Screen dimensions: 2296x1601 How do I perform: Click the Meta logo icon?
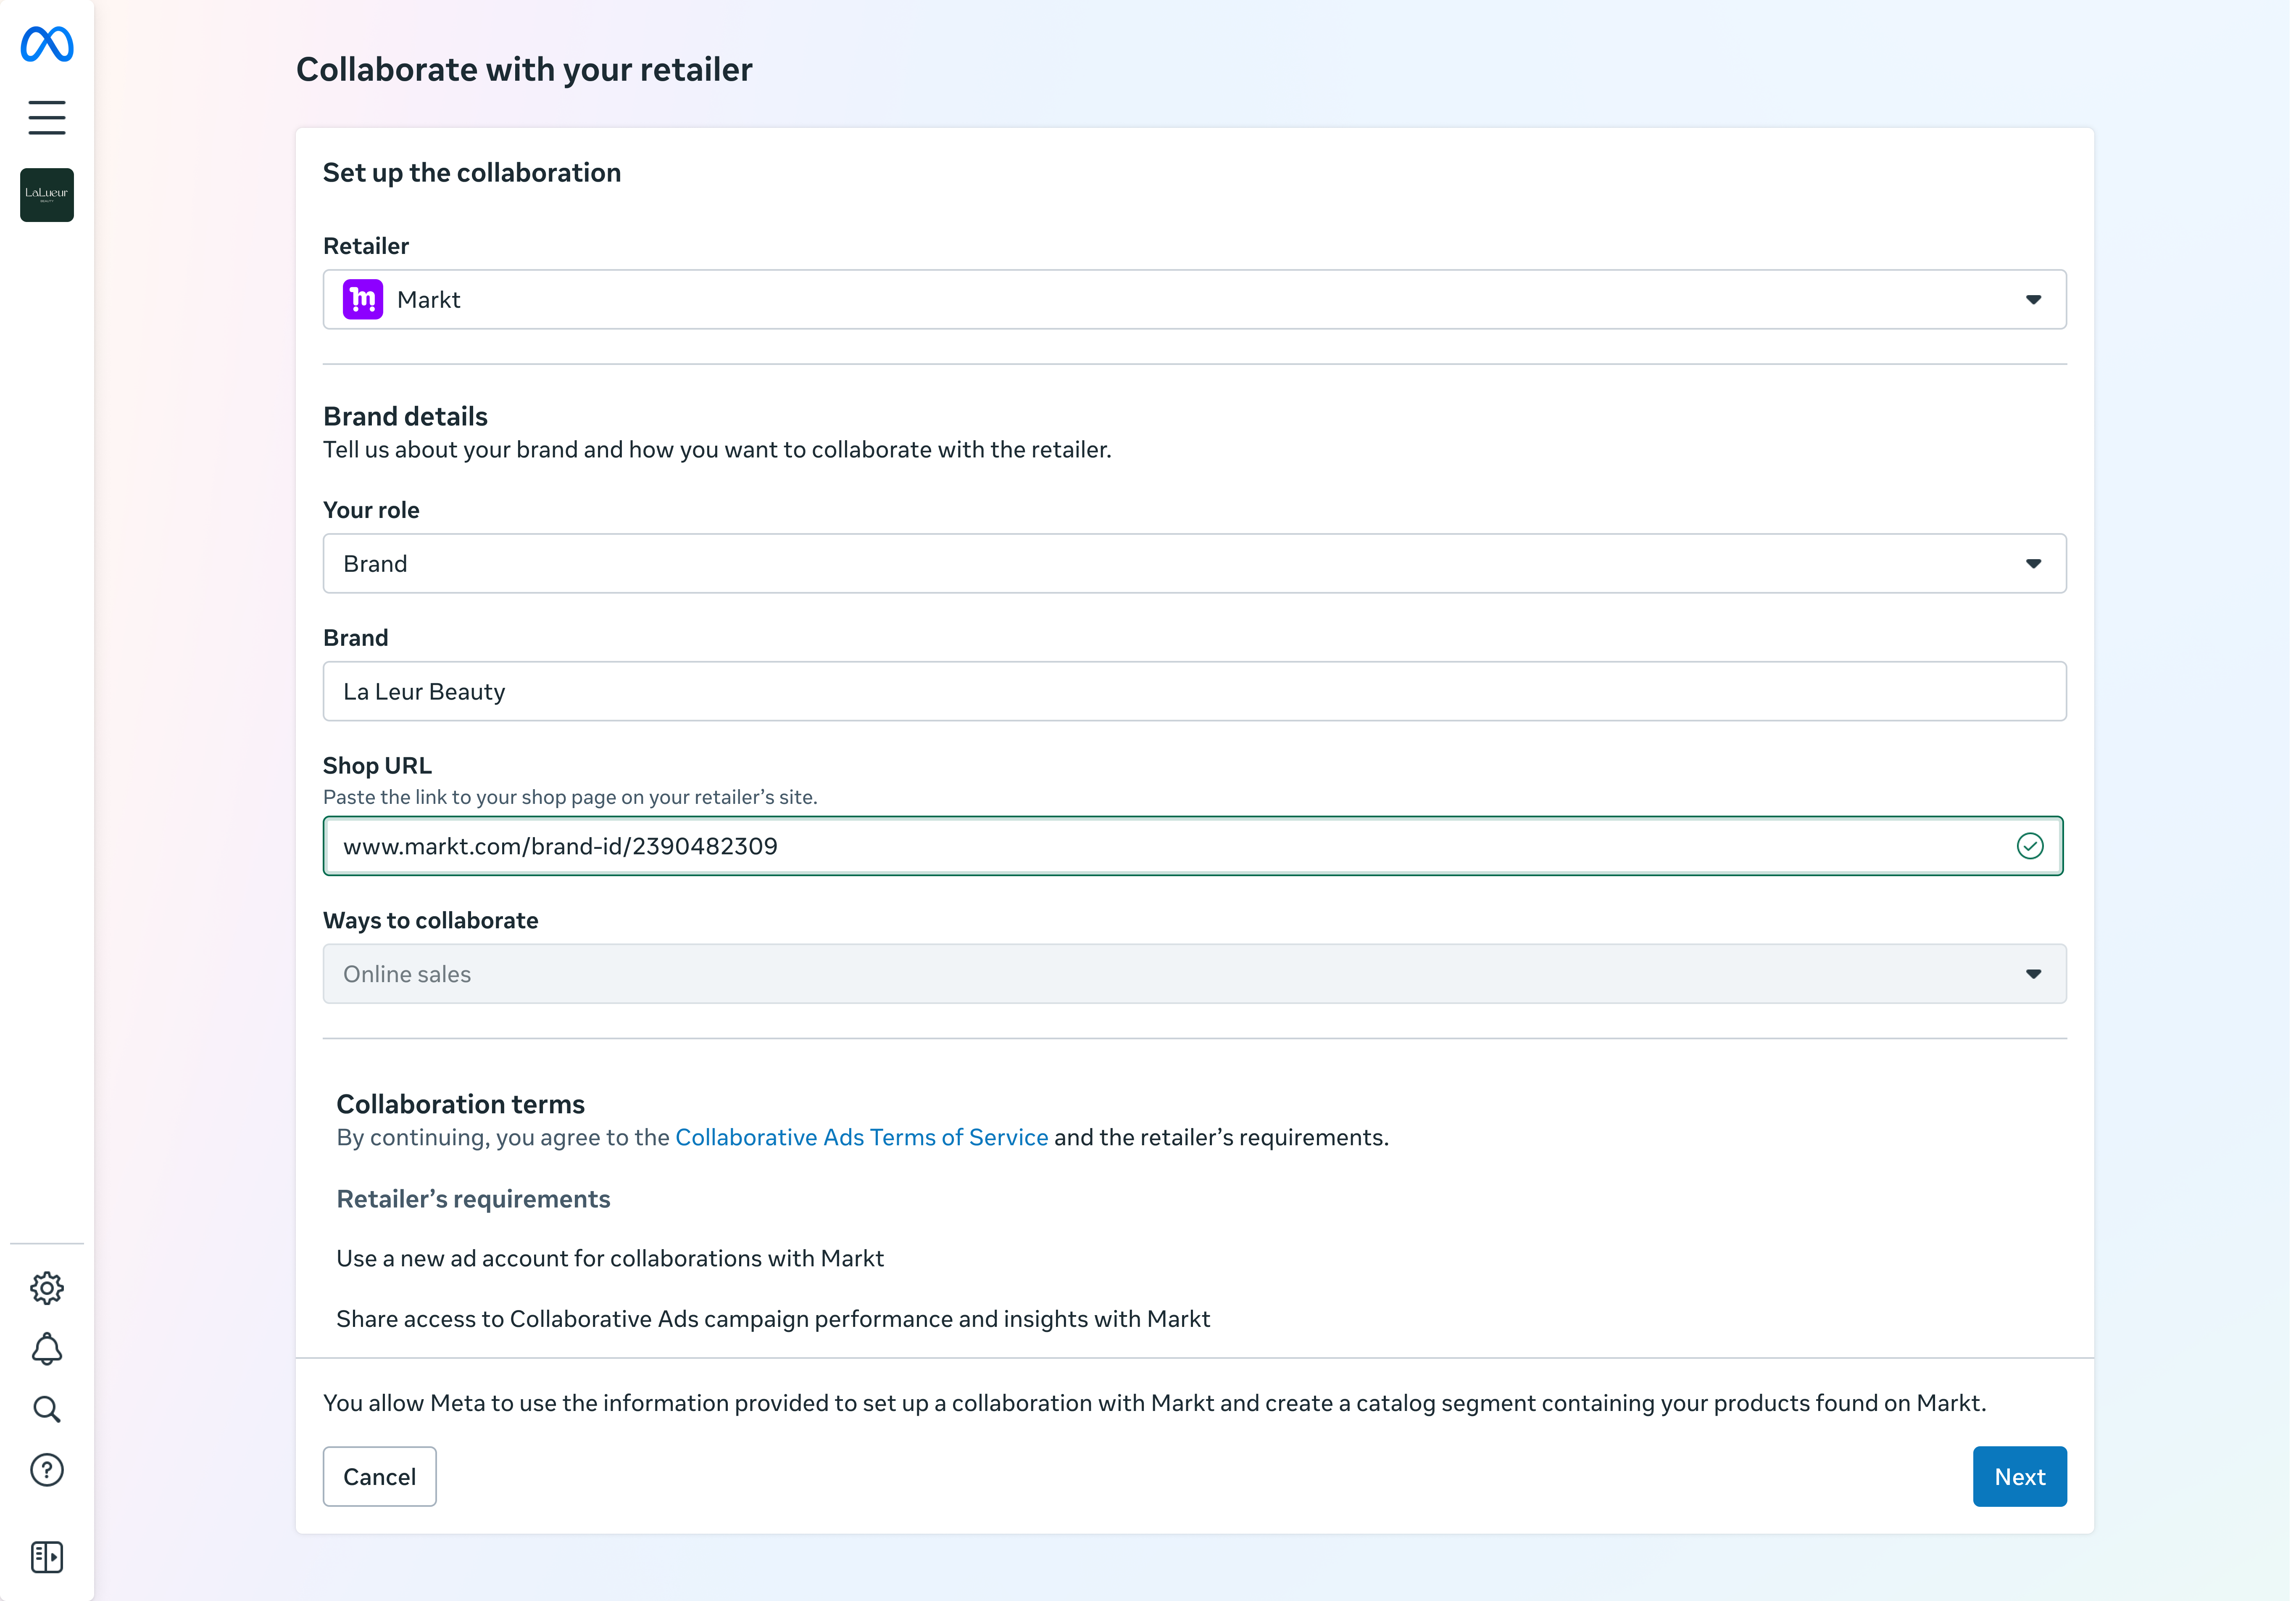pos(47,44)
